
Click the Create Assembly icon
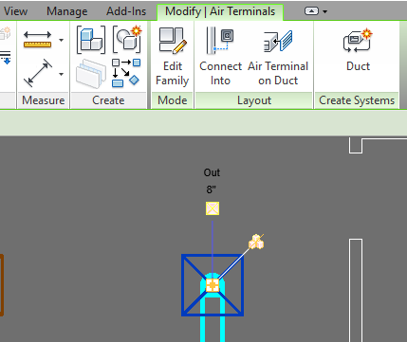[x=91, y=40]
